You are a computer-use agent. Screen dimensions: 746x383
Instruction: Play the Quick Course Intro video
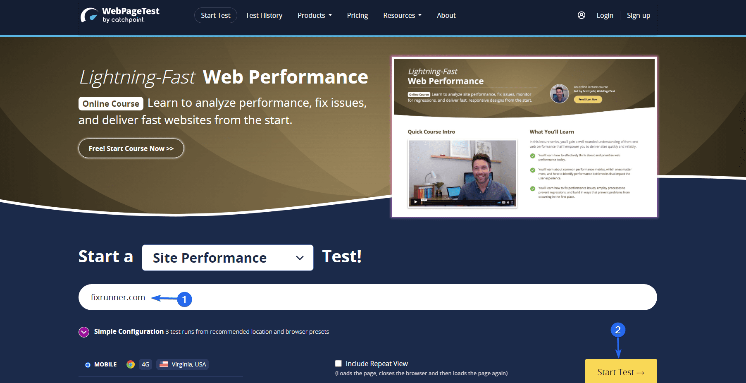coord(416,202)
